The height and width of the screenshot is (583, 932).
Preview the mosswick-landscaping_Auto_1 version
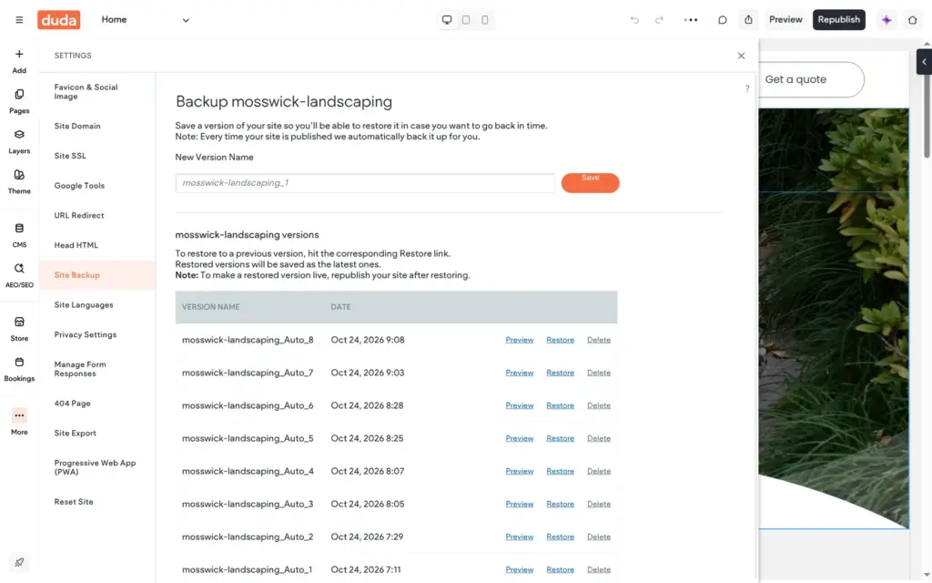tap(520, 569)
